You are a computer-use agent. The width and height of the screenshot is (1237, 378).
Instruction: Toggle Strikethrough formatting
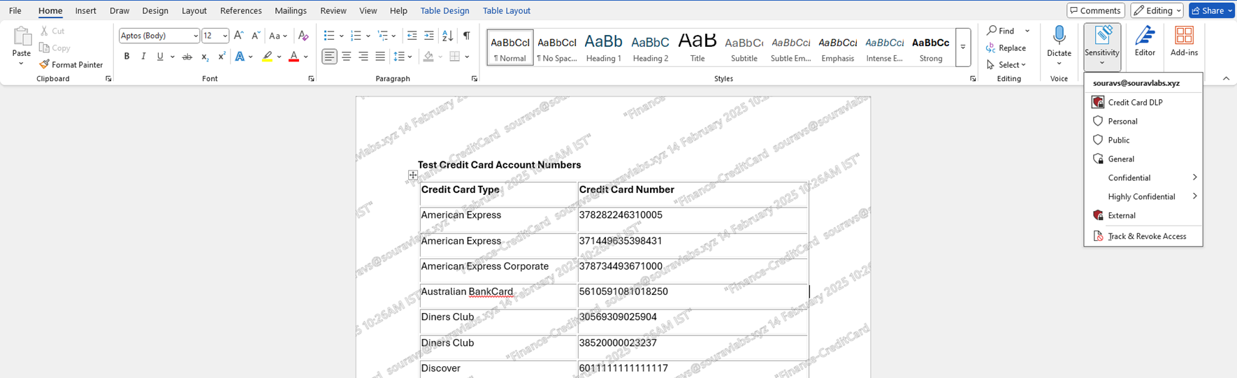(187, 57)
